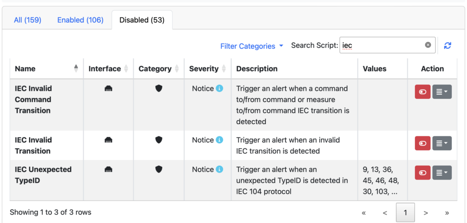The width and height of the screenshot is (467, 223).
Task: Clear the search script field with the x icon
Action: (428, 45)
